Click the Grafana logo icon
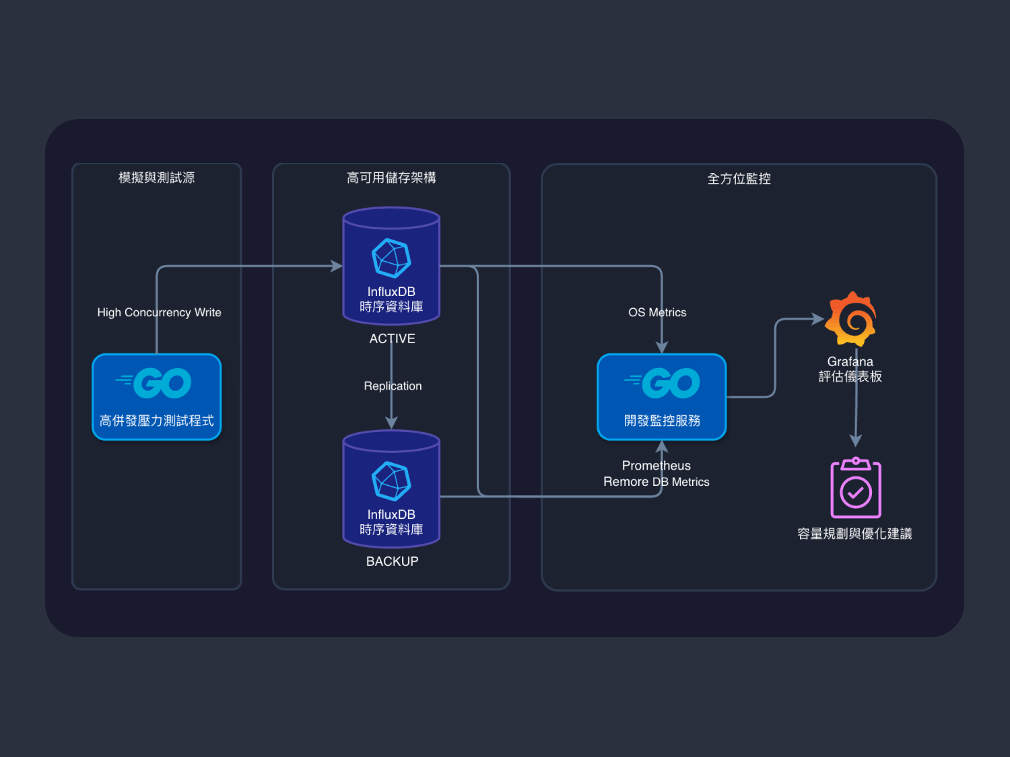The width and height of the screenshot is (1010, 757). [x=852, y=319]
